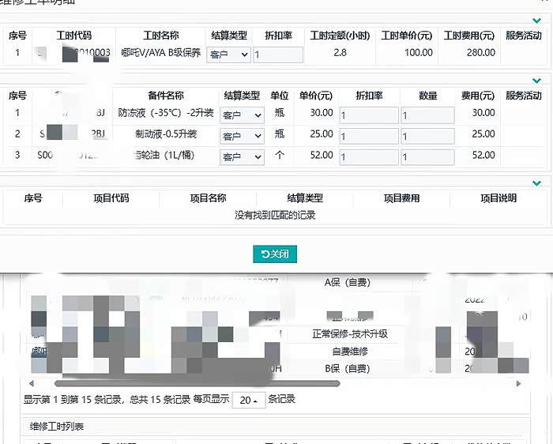Click 工时费用 value 280.00

(x=480, y=53)
